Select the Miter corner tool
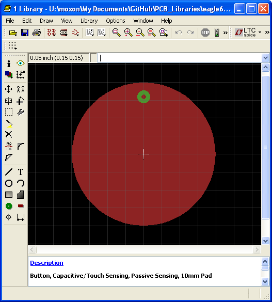The image size is (272, 302). point(21,146)
